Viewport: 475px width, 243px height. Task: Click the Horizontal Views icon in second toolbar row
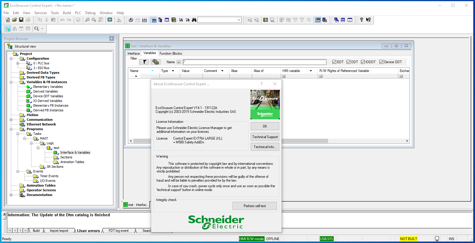(28, 29)
